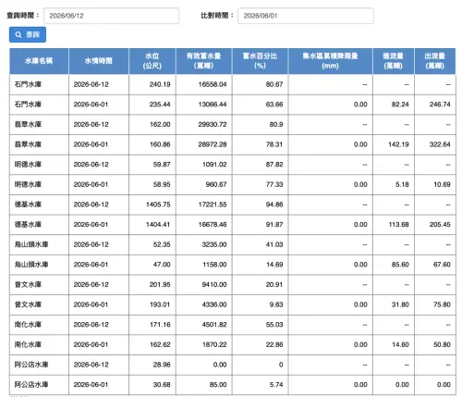This screenshot has height=397, width=462.
Task: Click the 出流量 (萬噸) column header
Action: [x=435, y=61]
